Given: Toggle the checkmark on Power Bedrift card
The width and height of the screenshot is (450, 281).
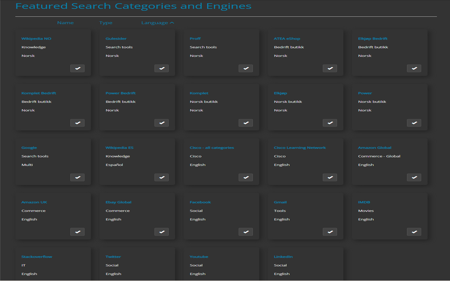Looking at the screenshot, I should coord(161,123).
